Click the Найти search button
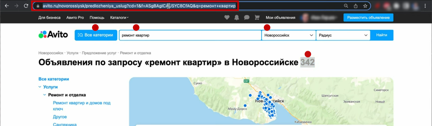Screen dimensions: 432x126 coord(382,35)
